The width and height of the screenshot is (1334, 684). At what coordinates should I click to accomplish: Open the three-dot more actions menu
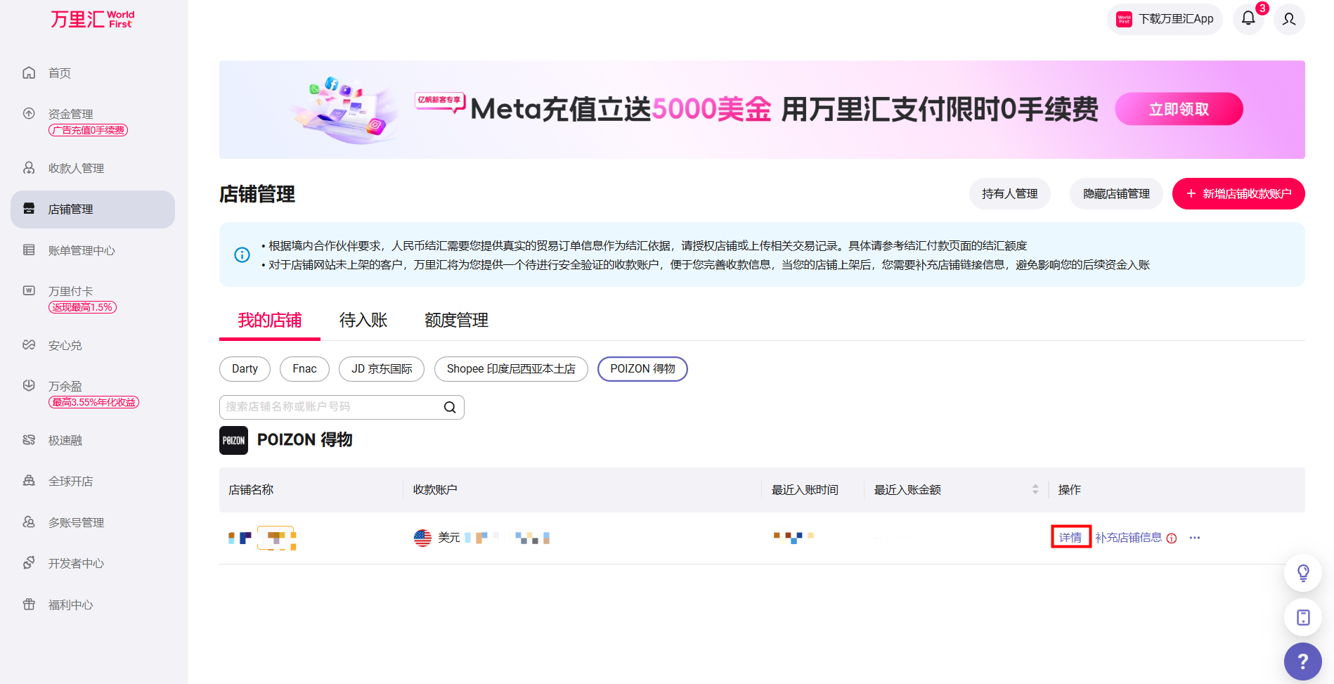pyautogui.click(x=1195, y=538)
